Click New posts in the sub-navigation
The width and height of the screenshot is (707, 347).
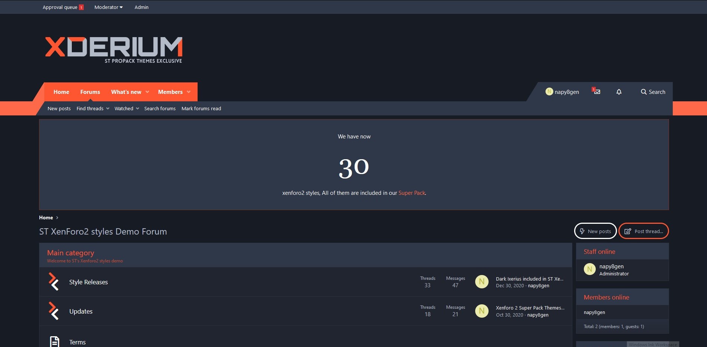[x=59, y=108]
